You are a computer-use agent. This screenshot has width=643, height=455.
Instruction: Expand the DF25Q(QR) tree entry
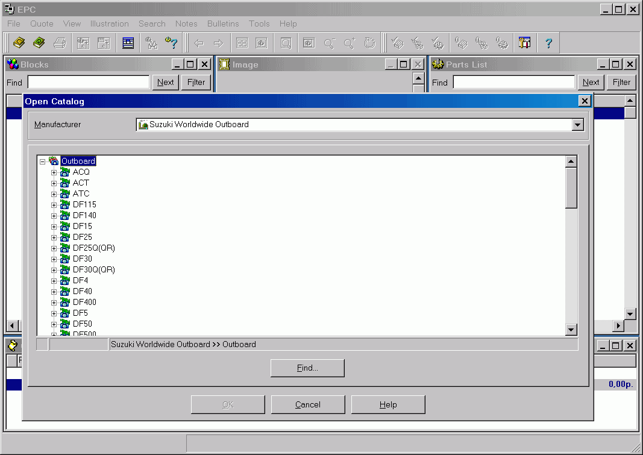[54, 248]
